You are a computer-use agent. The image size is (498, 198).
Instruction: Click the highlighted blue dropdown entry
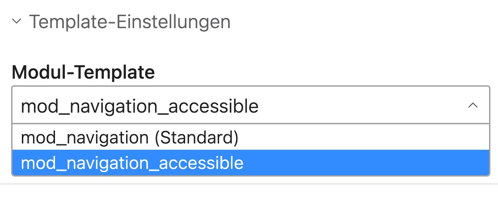[x=250, y=163]
